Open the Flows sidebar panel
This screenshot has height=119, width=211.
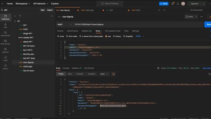5,59
